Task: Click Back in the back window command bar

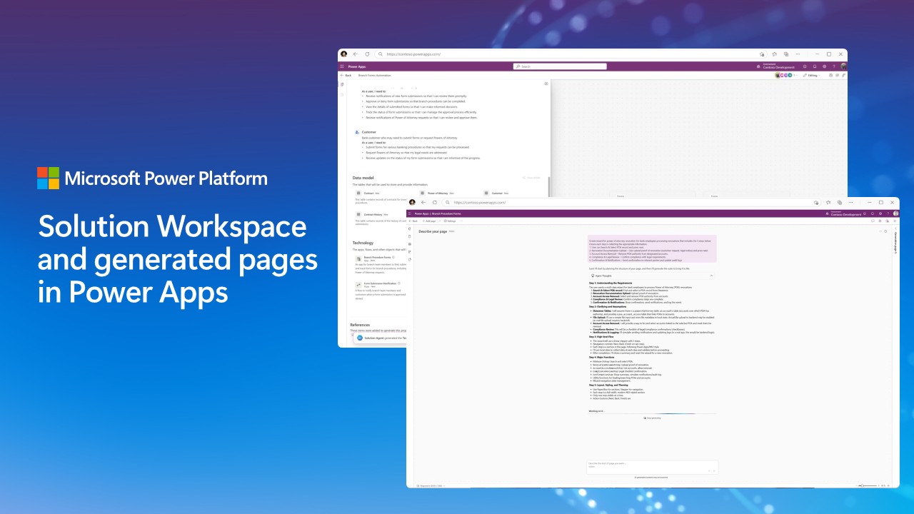Action: tap(346, 75)
